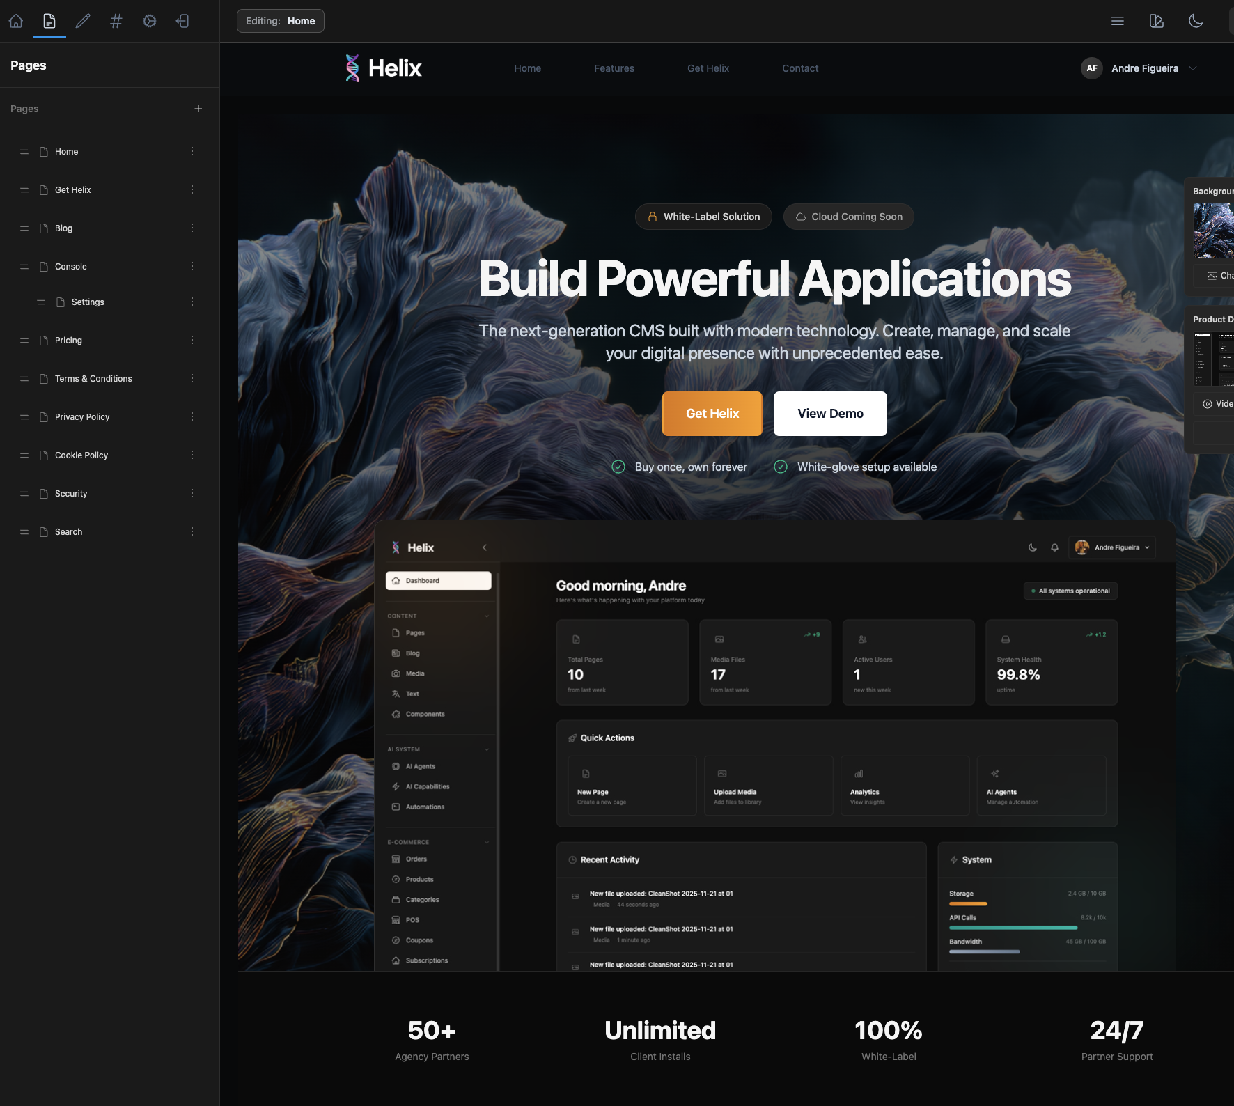Screen dimensions: 1234x1106
Task: Toggle the layout panel icon in header
Action: coord(1157,21)
